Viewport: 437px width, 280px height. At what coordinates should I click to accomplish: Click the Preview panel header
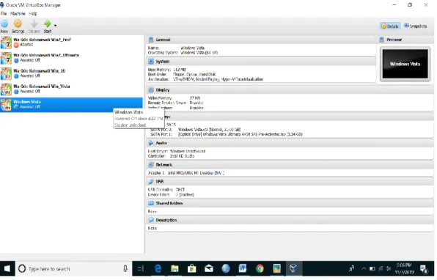pyautogui.click(x=406, y=40)
